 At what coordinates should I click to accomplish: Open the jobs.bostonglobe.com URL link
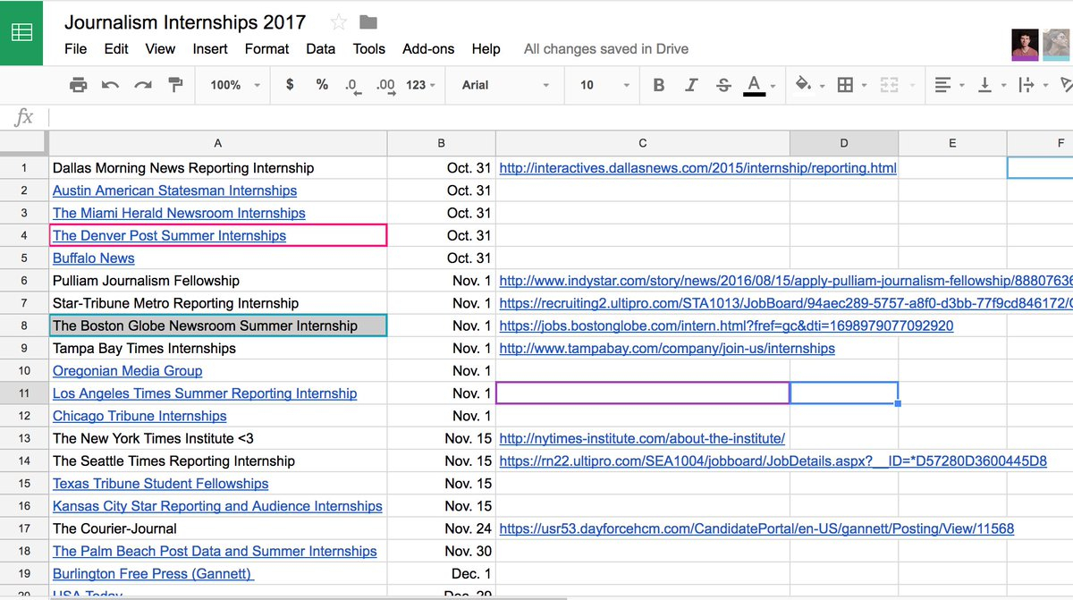pyautogui.click(x=726, y=325)
